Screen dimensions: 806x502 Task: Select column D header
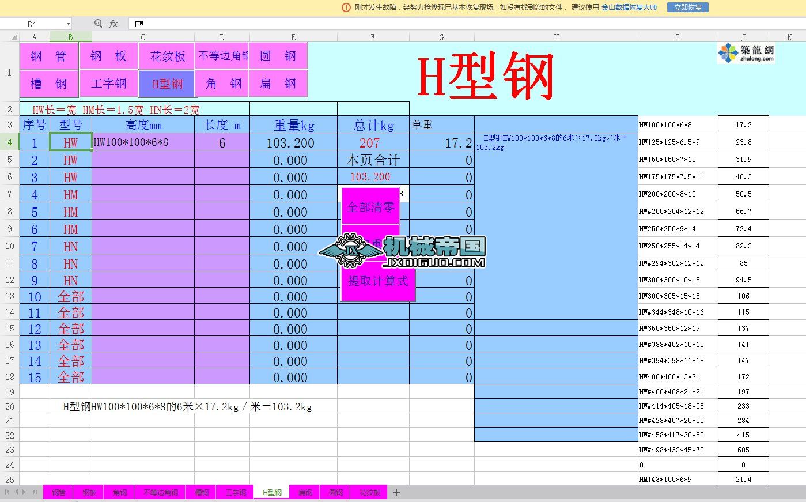pyautogui.click(x=222, y=37)
